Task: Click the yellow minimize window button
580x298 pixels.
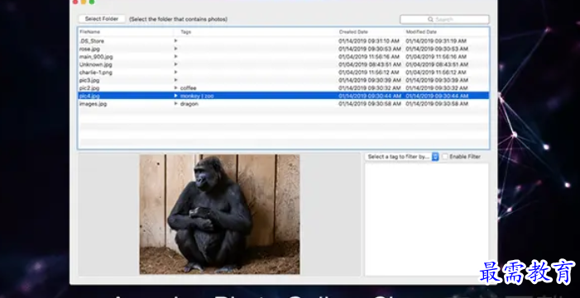Action: 84,2
